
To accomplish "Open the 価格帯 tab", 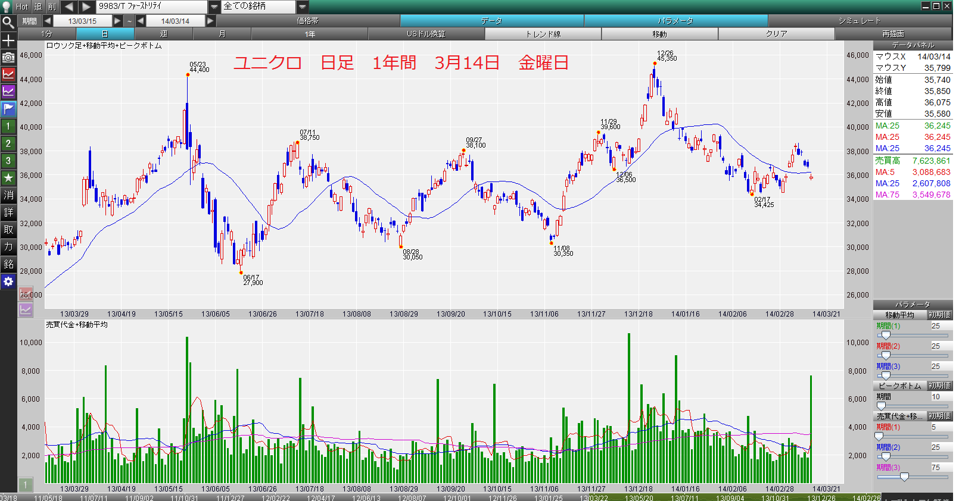I will (308, 21).
